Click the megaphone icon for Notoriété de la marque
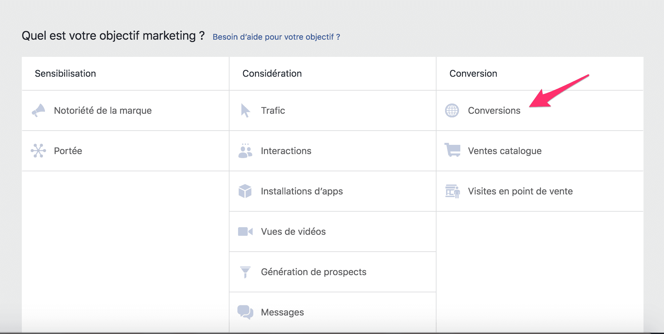The image size is (664, 334). pos(38,110)
